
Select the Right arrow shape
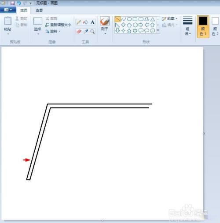141,25
